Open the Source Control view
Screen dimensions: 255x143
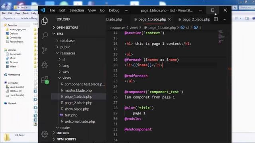(45, 50)
